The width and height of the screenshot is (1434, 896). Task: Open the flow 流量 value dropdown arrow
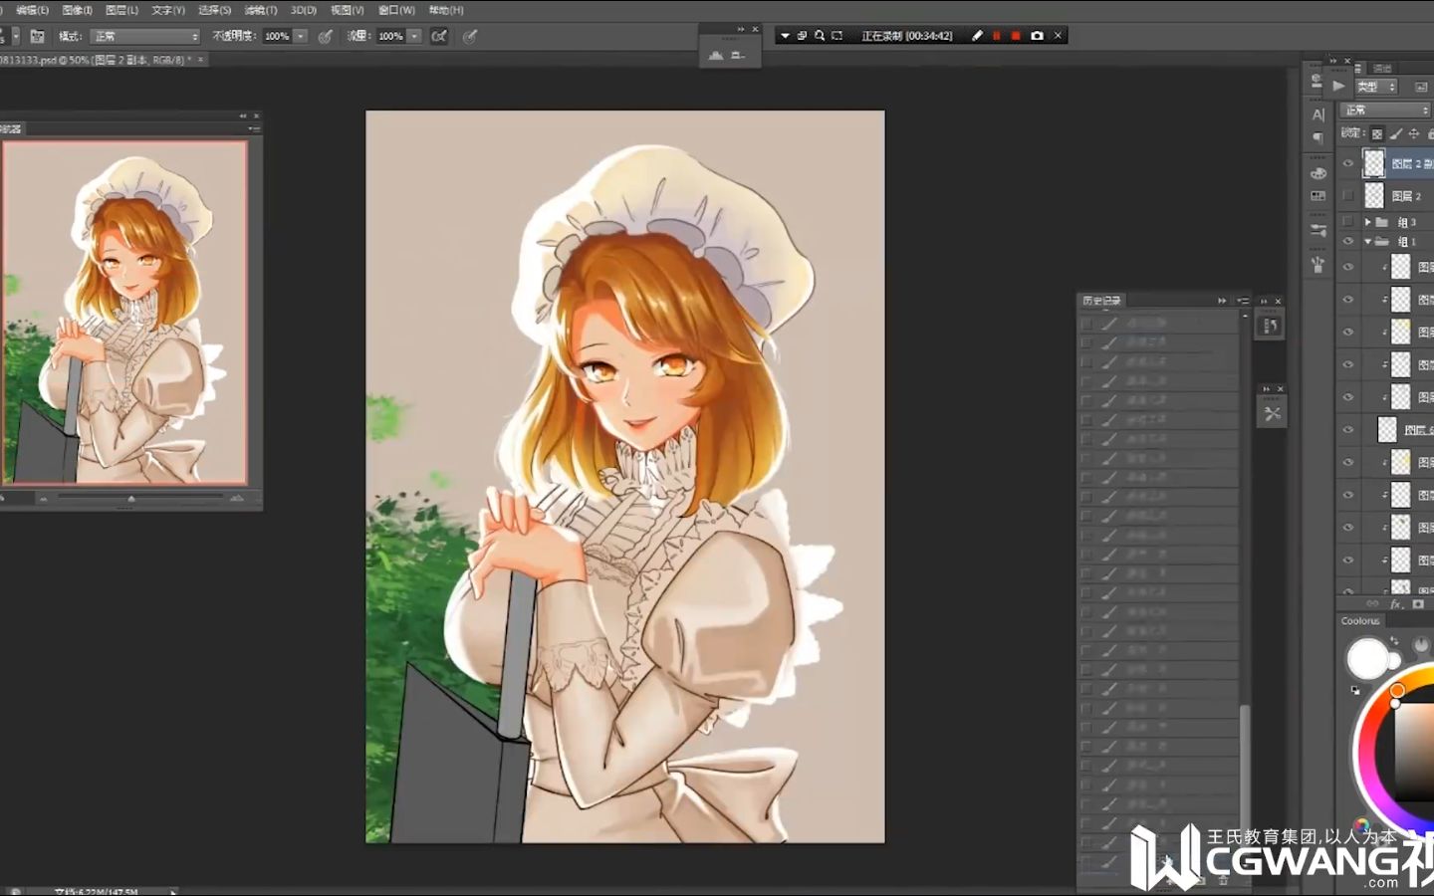click(414, 36)
